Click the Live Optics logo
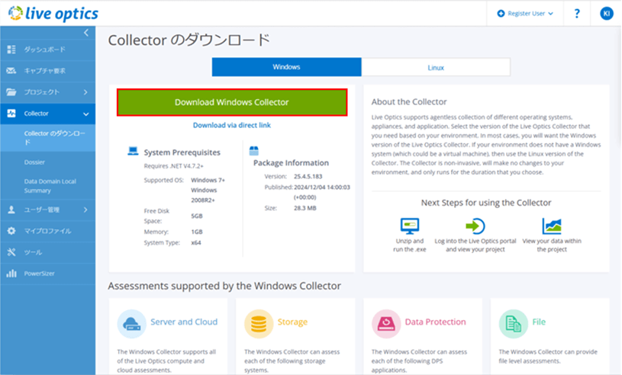The width and height of the screenshot is (622, 375). 53,13
